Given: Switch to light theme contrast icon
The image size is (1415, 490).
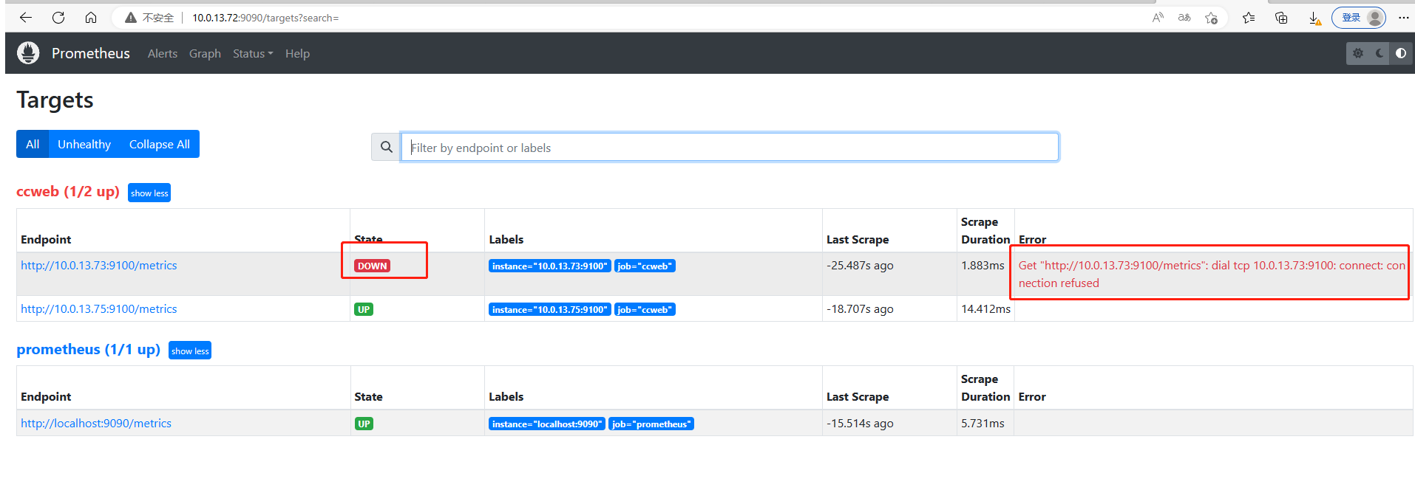Looking at the screenshot, I should 1401,53.
